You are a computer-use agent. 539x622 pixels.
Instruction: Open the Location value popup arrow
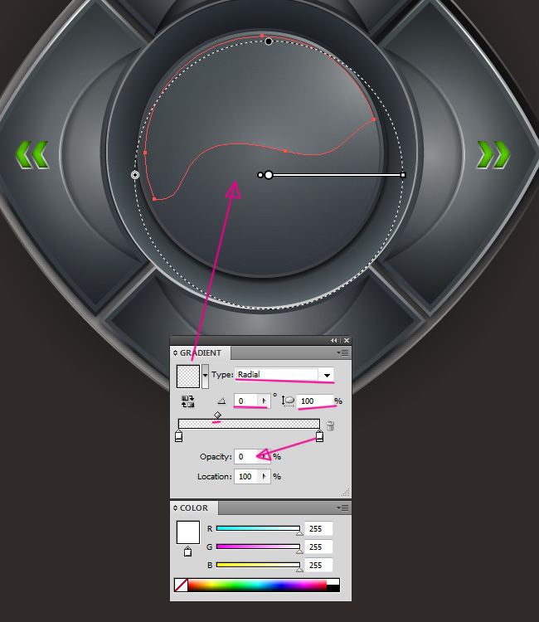(x=265, y=477)
